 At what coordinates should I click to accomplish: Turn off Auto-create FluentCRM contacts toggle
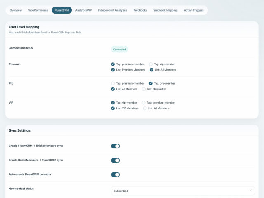coord(115,174)
